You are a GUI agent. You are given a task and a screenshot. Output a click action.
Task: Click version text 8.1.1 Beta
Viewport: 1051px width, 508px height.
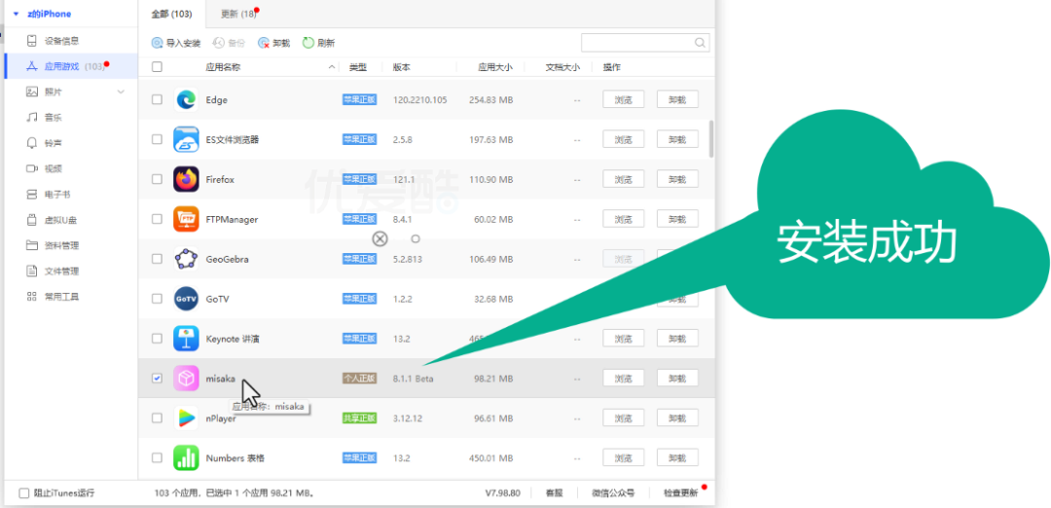click(x=413, y=379)
